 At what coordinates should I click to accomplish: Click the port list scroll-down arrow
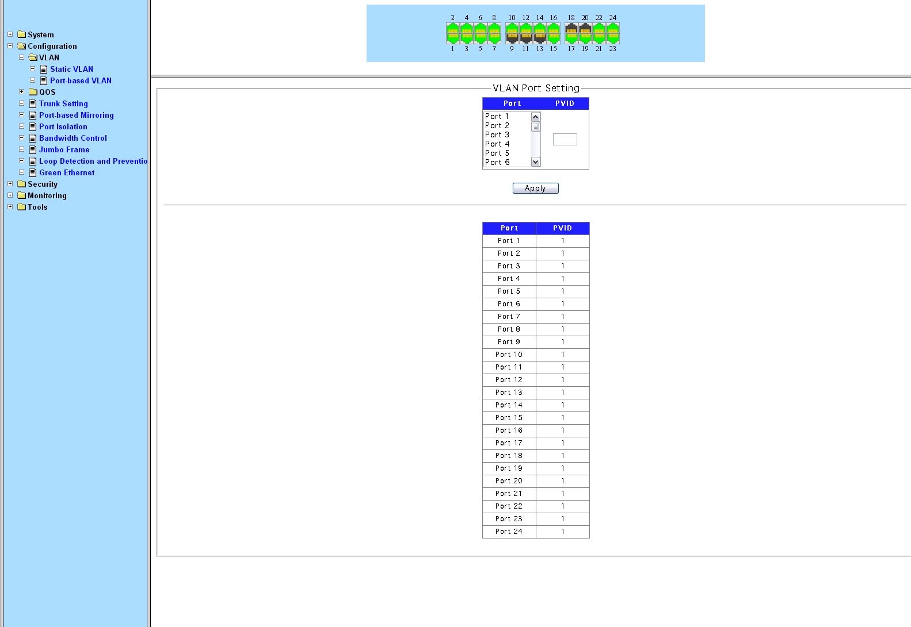pos(536,162)
